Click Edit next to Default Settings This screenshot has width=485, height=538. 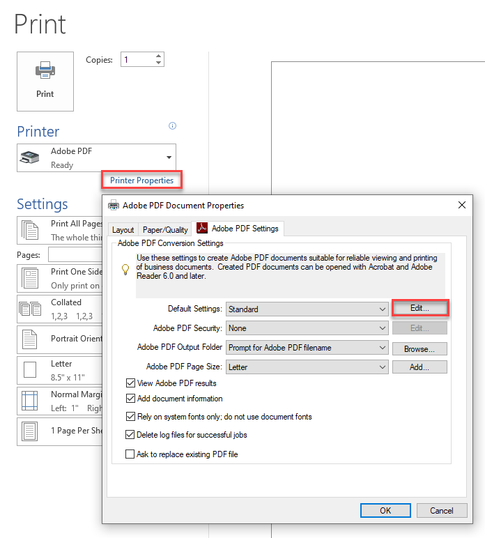coord(419,308)
